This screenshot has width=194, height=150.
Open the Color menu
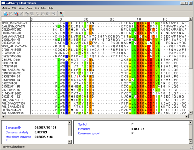coord(29,8)
